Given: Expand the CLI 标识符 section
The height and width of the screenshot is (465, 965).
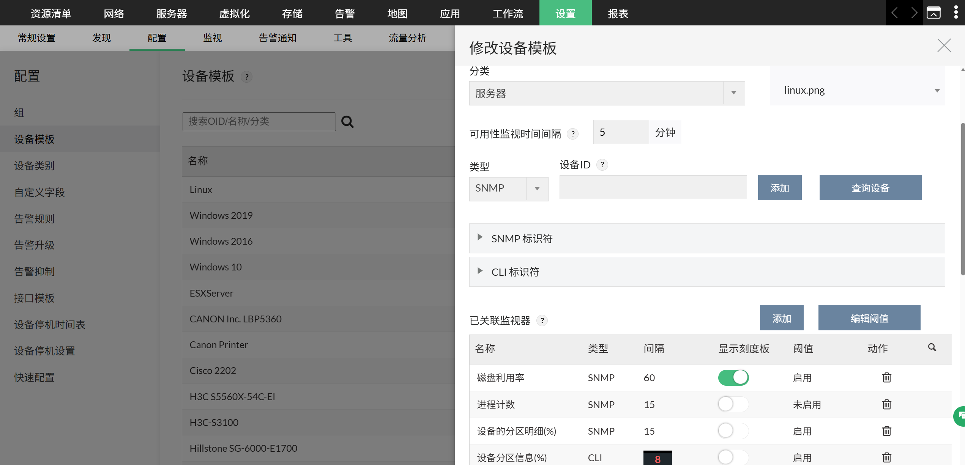Looking at the screenshot, I should (x=707, y=272).
